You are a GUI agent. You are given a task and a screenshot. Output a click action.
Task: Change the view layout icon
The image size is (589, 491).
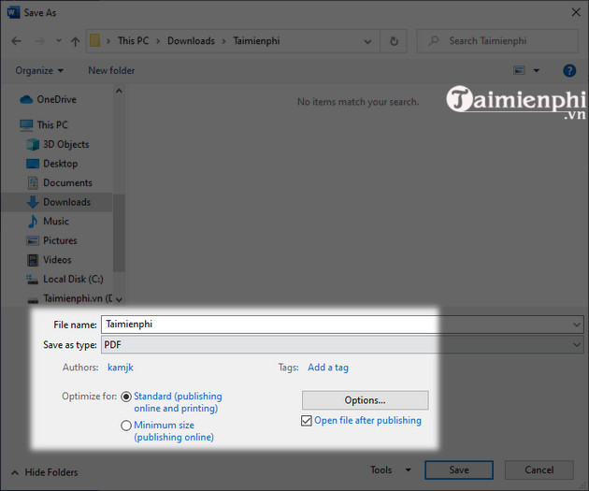point(519,70)
